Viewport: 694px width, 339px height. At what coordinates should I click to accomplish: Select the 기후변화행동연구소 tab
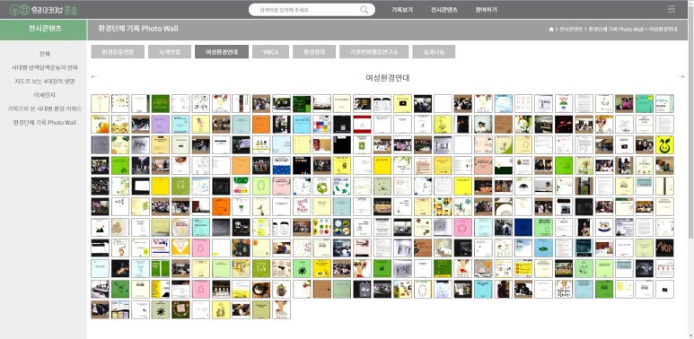click(x=374, y=52)
